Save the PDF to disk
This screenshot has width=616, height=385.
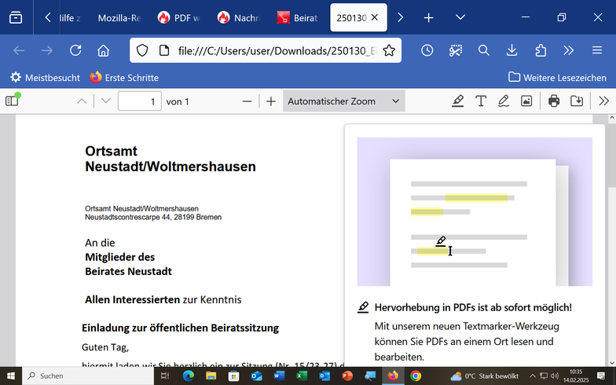pyautogui.click(x=577, y=101)
